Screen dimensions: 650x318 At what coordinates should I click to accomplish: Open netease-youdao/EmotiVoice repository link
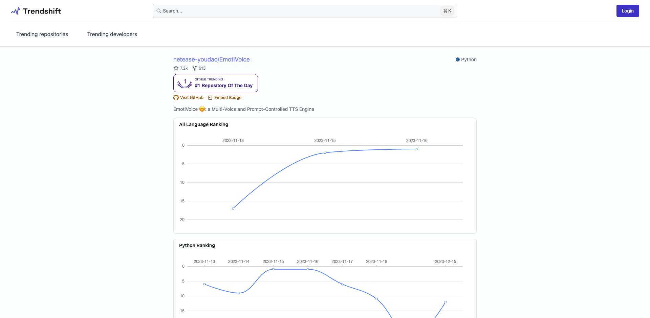pyautogui.click(x=211, y=59)
